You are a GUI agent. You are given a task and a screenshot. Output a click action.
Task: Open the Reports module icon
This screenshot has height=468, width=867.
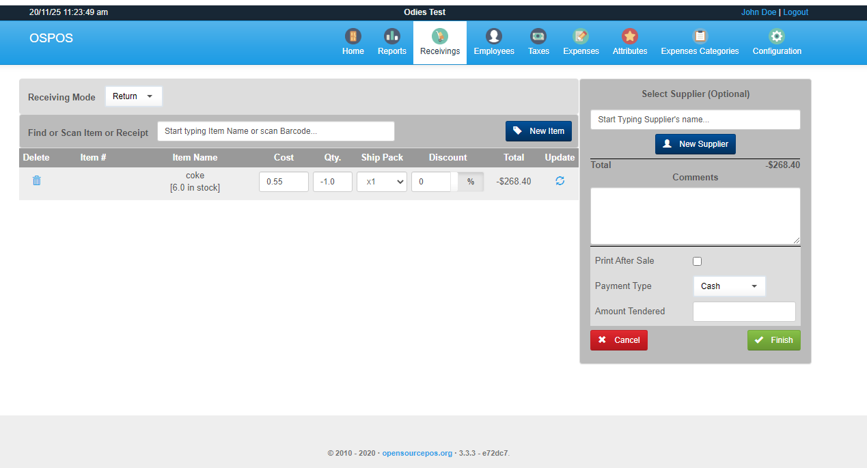[391, 36]
